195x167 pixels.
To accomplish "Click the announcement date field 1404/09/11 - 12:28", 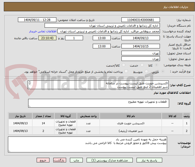I will coord(37,20).
